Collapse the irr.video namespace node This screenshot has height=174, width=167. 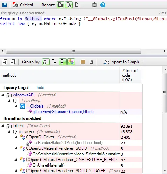9,131
